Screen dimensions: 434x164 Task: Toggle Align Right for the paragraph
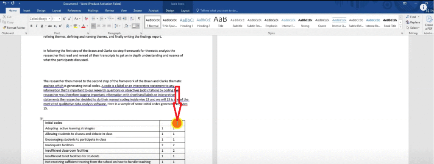(104, 26)
